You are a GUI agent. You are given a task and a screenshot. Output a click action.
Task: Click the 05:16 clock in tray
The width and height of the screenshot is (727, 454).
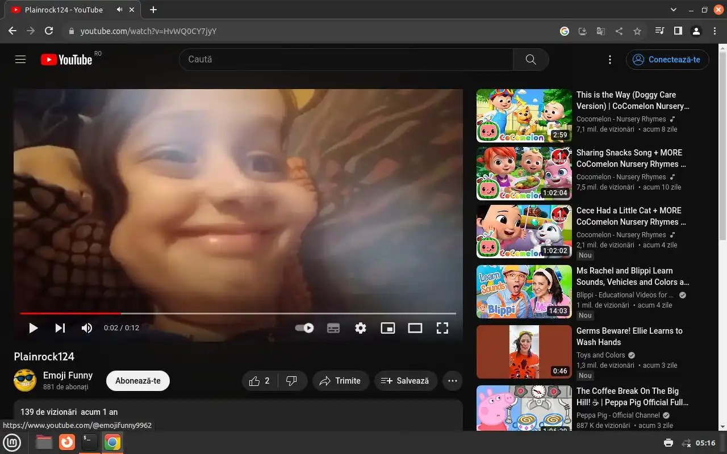coord(705,443)
